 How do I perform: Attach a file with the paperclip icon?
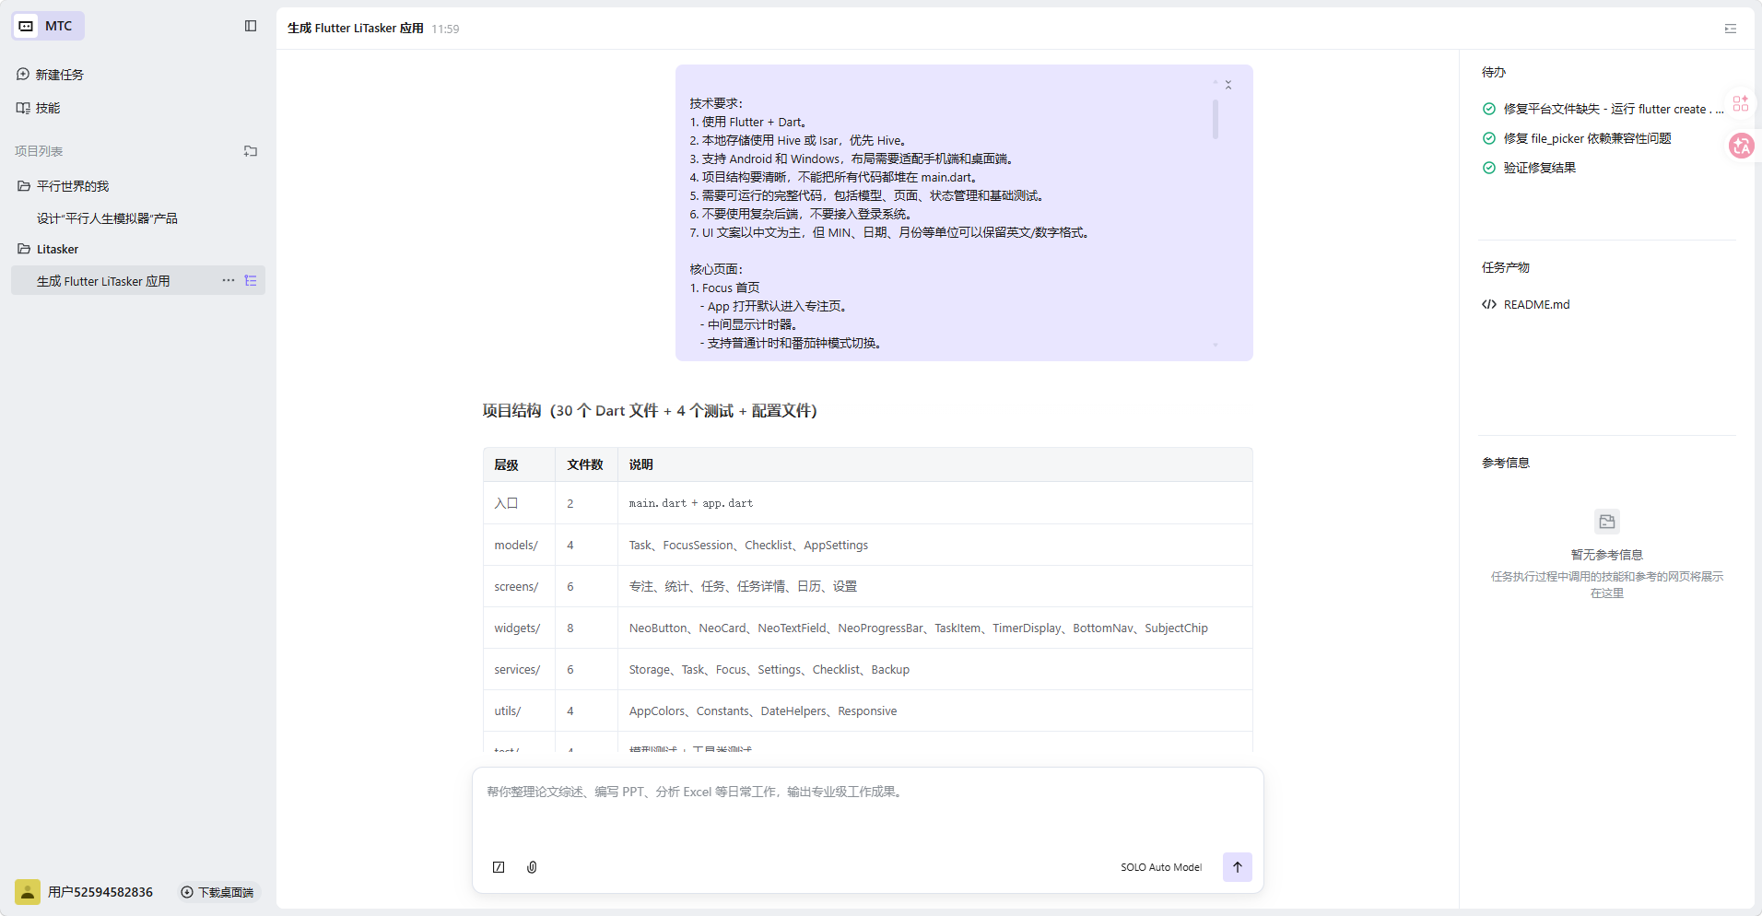(x=532, y=867)
